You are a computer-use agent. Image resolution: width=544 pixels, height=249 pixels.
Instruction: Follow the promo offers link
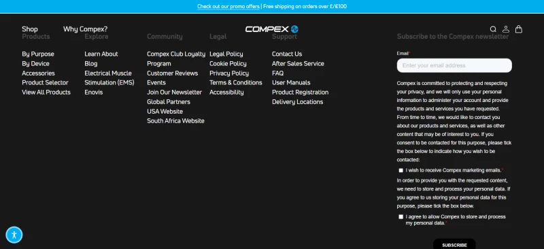228,6
